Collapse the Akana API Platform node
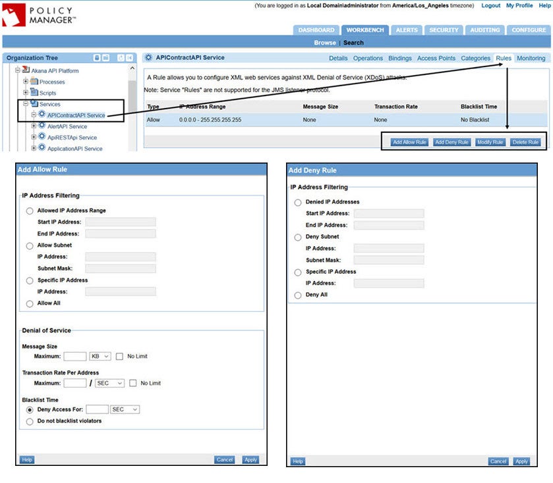This screenshot has height=483, width=553. [17, 70]
